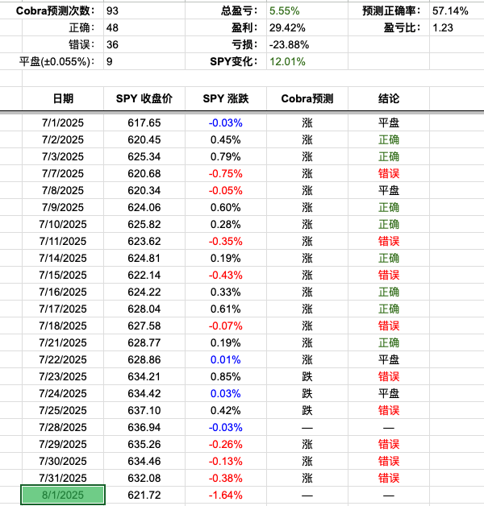The image size is (484, 506).
Task: Select closing price 634.46
Action: pos(144,461)
